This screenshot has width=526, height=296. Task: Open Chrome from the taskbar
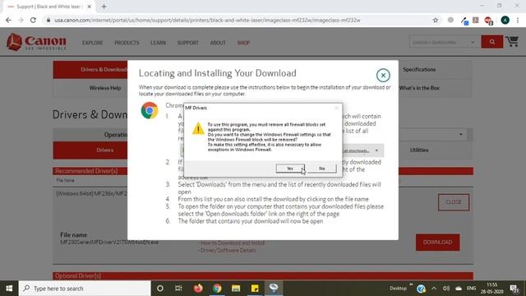pyautogui.click(x=217, y=289)
